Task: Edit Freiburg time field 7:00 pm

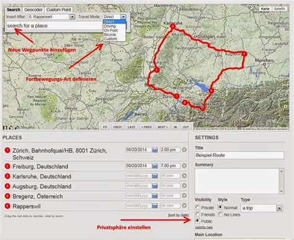Action: coord(170,166)
